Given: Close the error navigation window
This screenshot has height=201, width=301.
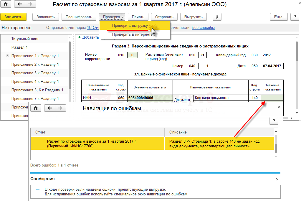Looking at the screenshot, I should 279,107.
